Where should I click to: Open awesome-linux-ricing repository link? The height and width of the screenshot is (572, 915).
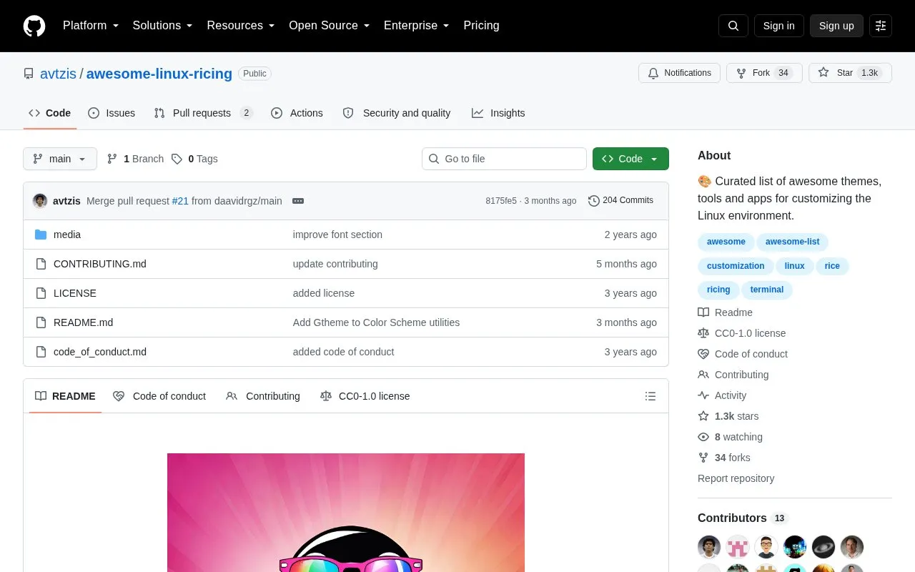[159, 74]
